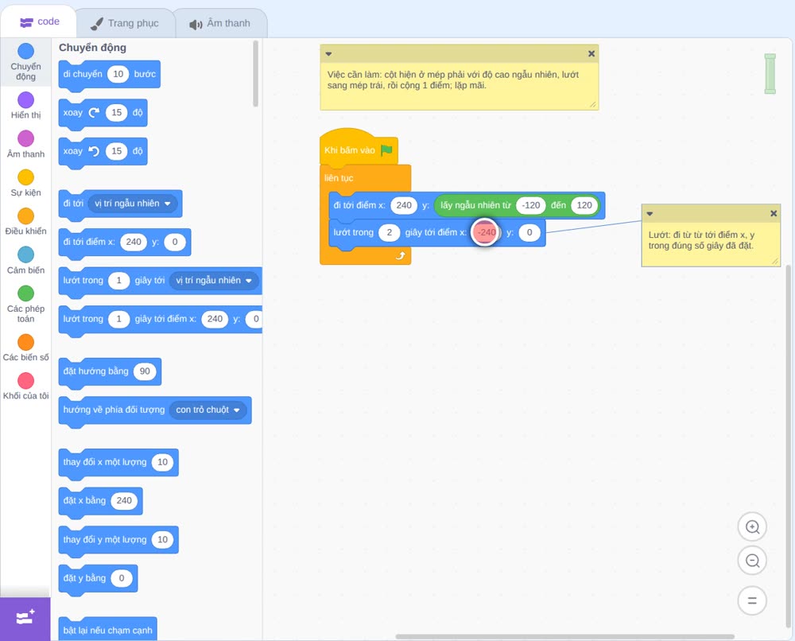The image size is (795, 641).
Task: Click the 'bật lại nếu chạm cạnh' block
Action: (x=107, y=629)
